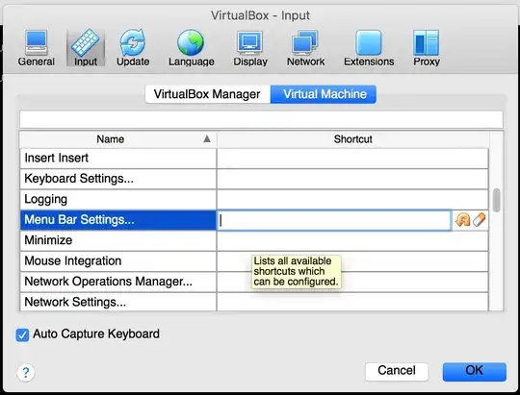Open the Display preferences pane
520x395 pixels.
tap(250, 48)
